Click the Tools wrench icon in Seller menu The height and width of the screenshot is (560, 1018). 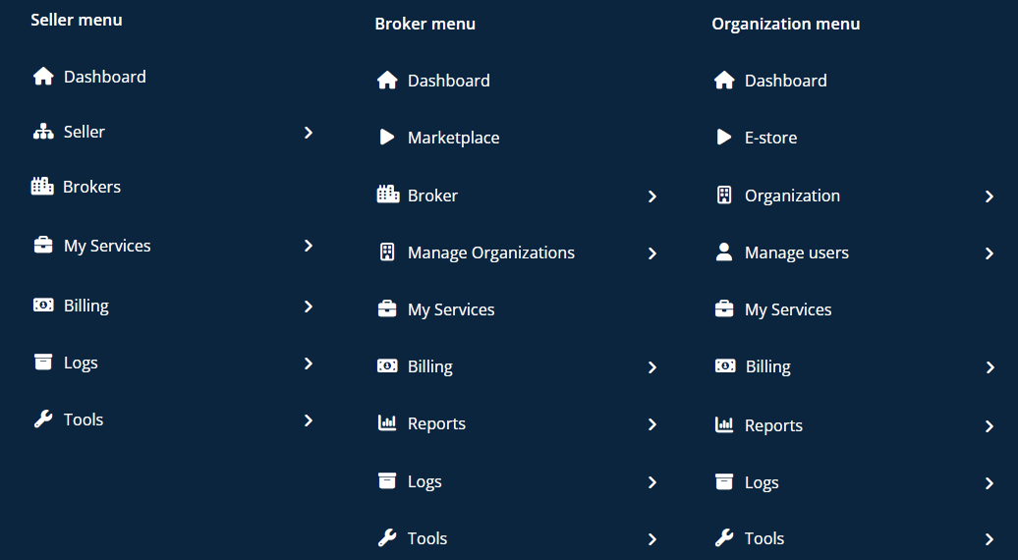coord(43,420)
